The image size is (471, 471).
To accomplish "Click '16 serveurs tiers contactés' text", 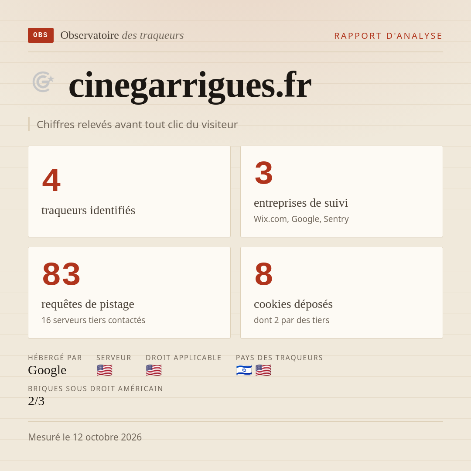I will [93, 320].
